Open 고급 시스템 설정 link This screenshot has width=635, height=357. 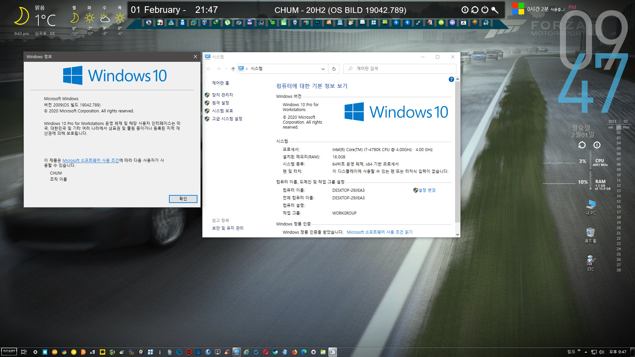pos(227,119)
